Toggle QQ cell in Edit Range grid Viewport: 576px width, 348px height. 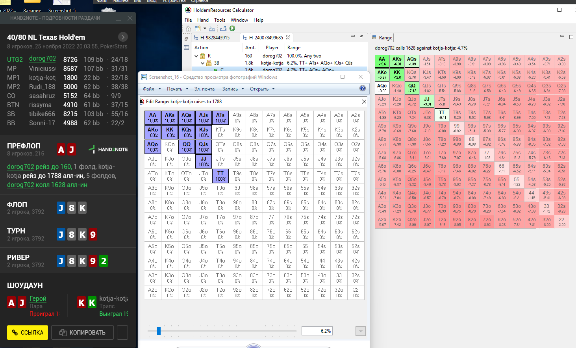(x=187, y=147)
